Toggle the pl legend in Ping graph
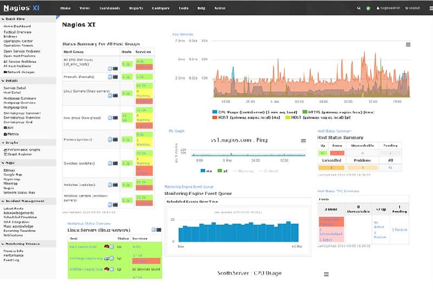The height and width of the screenshot is (294, 433). (x=222, y=171)
